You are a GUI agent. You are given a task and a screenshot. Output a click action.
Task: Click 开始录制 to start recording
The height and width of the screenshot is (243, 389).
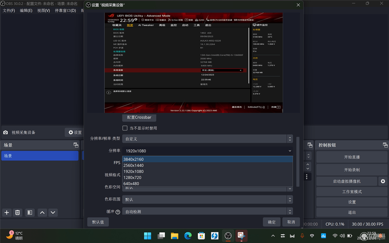pyautogui.click(x=352, y=170)
